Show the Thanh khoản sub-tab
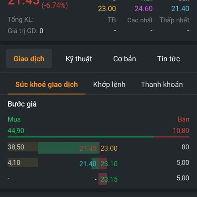This screenshot has width=197, height=197. click(x=162, y=85)
